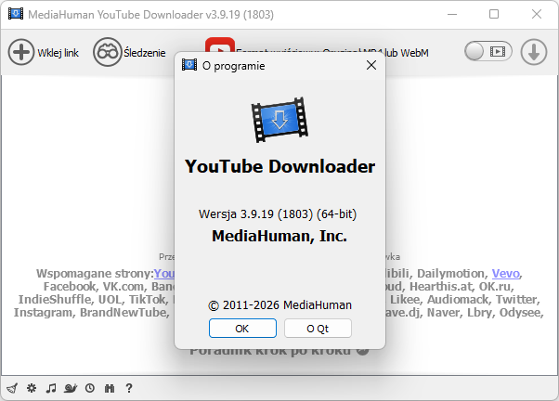Click the Hearthis.at site text

click(x=442, y=287)
